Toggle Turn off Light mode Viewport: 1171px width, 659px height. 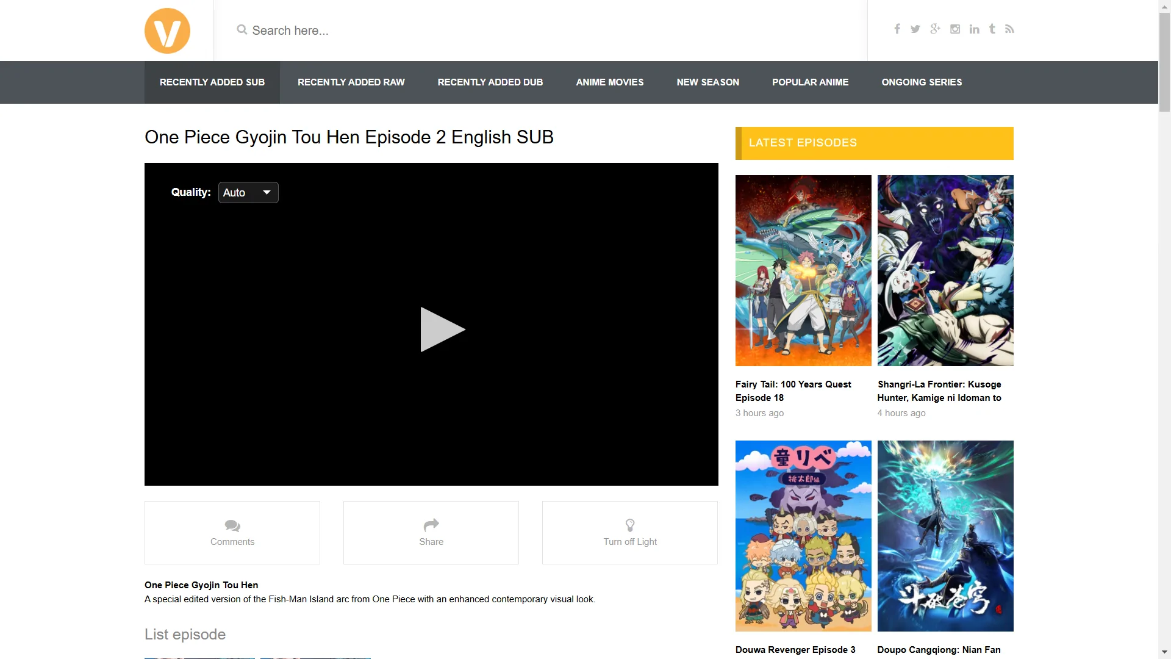coord(629,533)
